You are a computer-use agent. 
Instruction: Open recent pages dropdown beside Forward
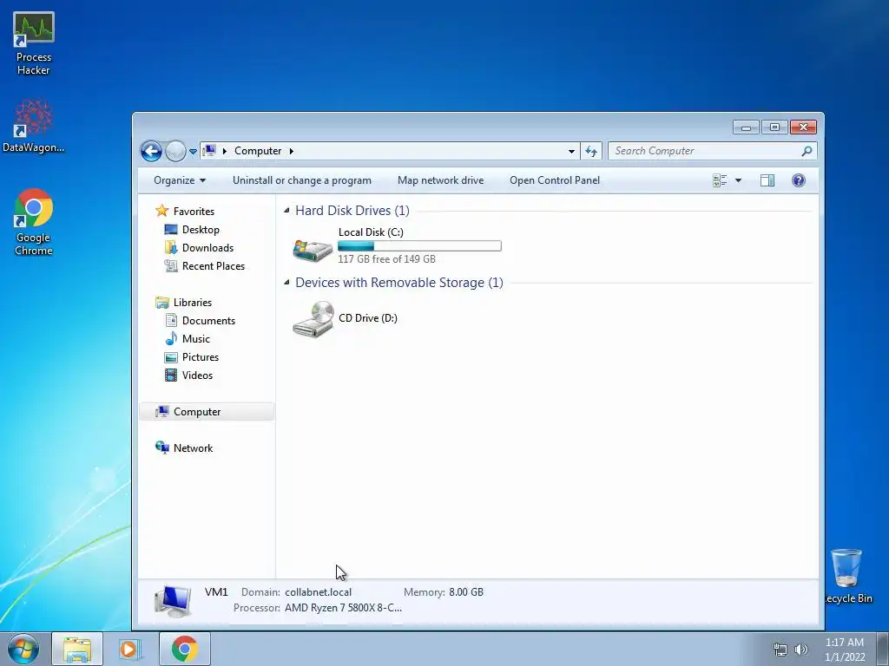point(193,151)
